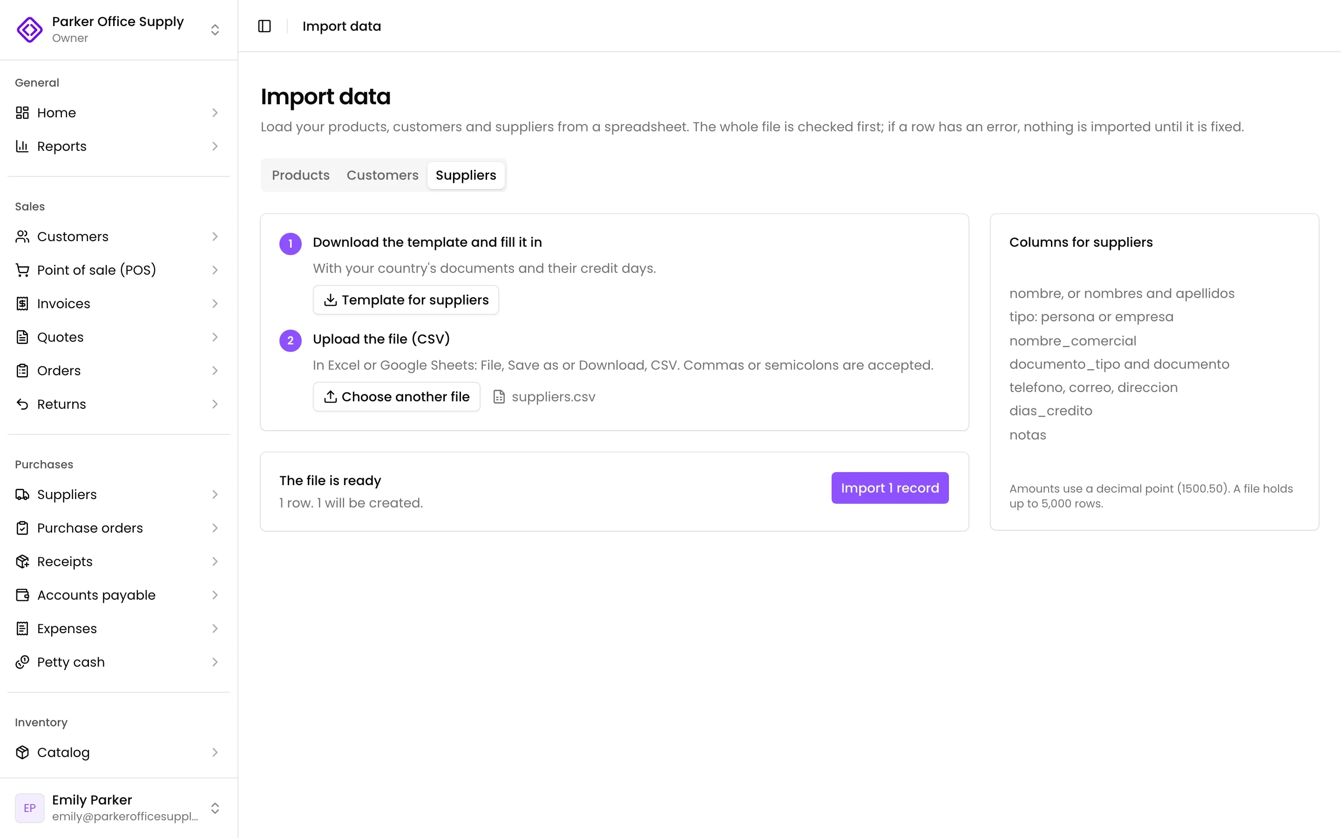This screenshot has height=838, width=1341.
Task: Download the Template for suppliers
Action: 406,300
